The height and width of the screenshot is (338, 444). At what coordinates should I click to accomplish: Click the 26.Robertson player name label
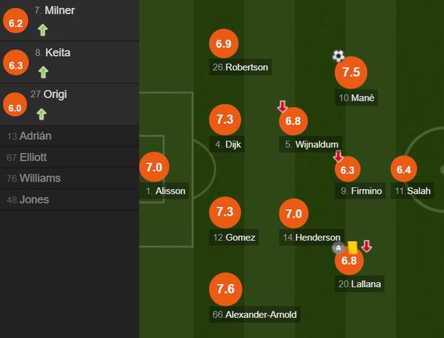[x=240, y=67]
